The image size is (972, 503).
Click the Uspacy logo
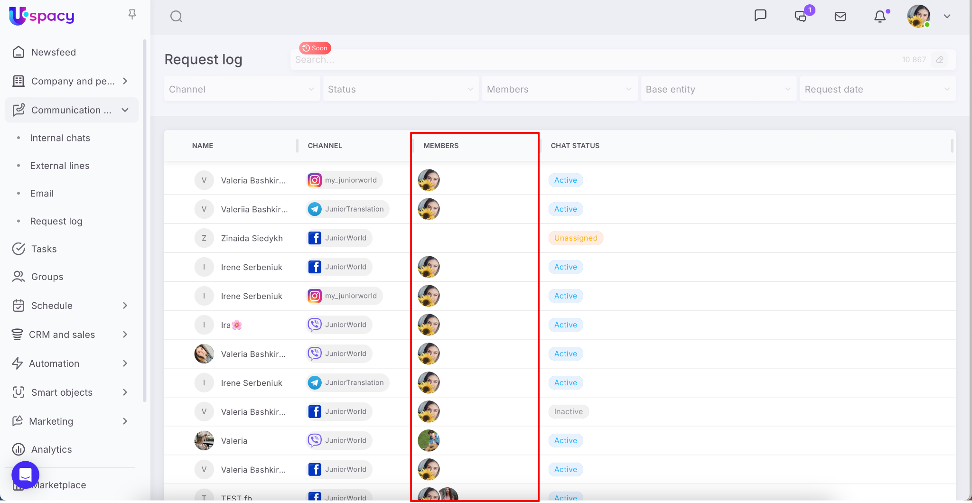coord(42,16)
